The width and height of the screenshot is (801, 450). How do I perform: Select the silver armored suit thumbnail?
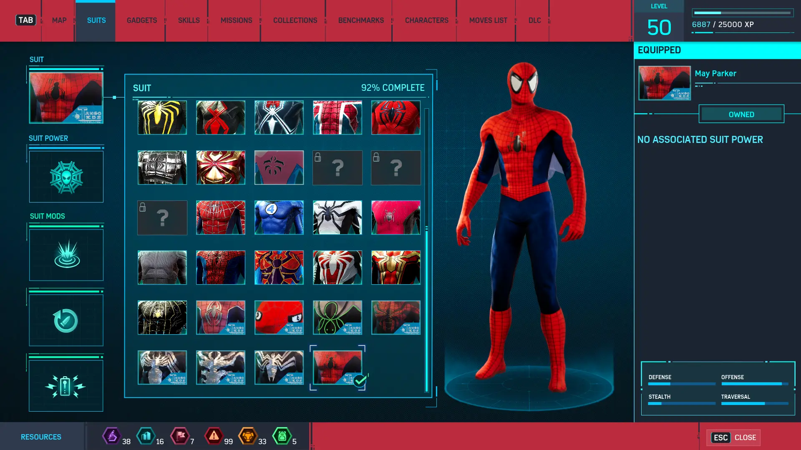(162, 167)
